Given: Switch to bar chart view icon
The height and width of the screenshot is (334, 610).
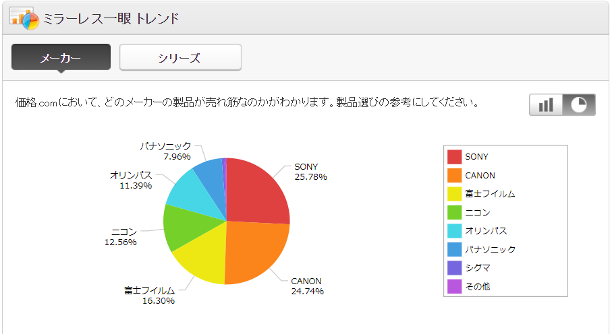Looking at the screenshot, I should tap(546, 105).
